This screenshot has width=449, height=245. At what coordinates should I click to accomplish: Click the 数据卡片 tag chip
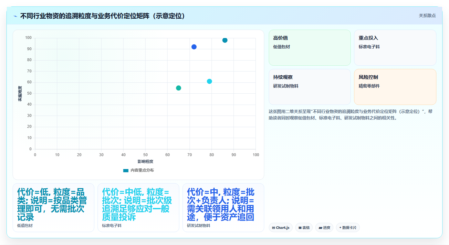[x=348, y=228]
